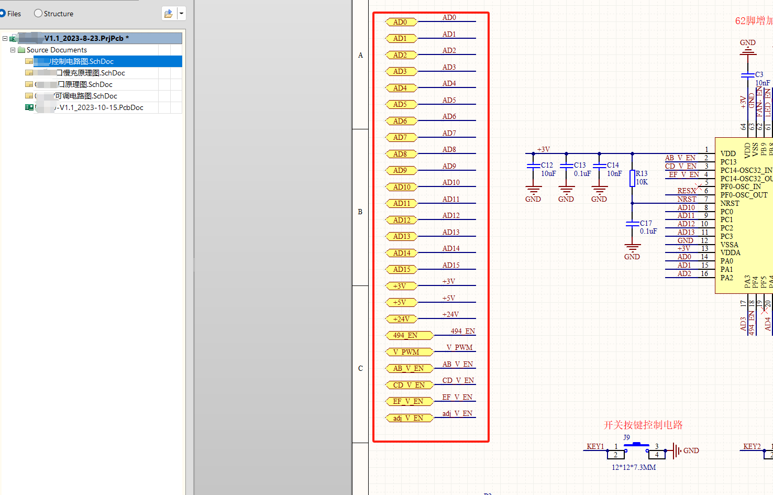Select the yellow AD15 port symbol
Viewport: 773px width, 495px height.
[x=401, y=269]
